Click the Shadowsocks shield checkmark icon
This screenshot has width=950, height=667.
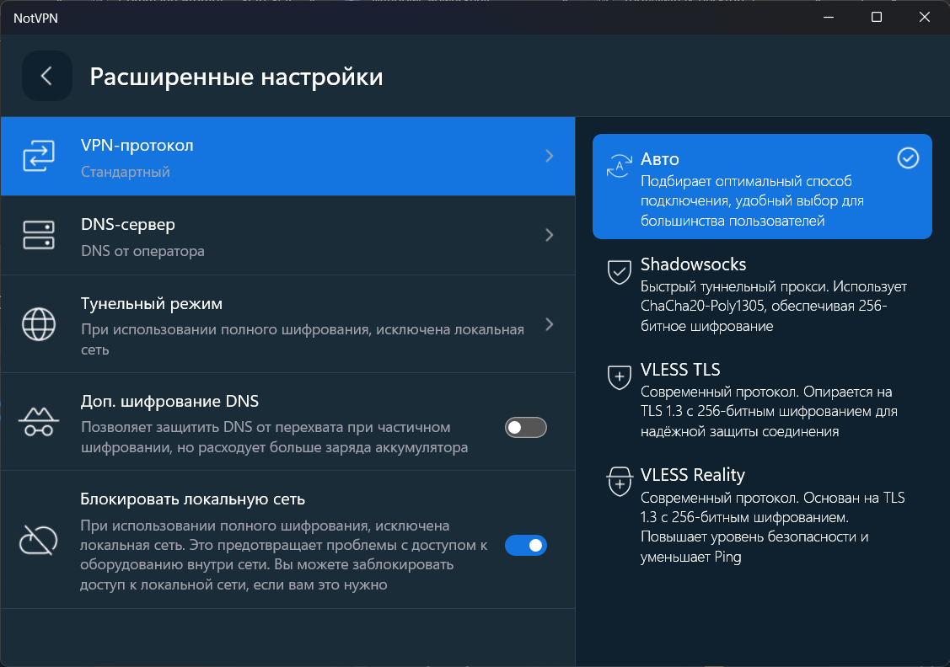620,272
